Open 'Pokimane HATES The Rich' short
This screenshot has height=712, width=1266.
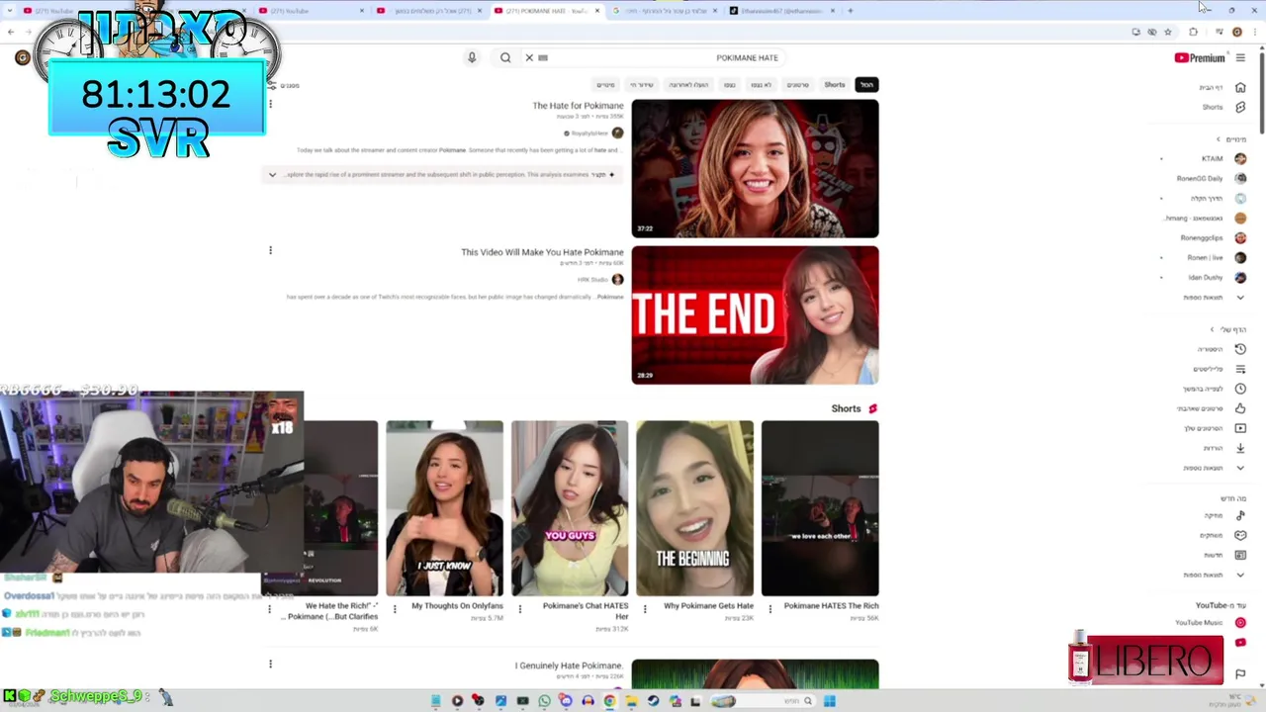[820, 509]
